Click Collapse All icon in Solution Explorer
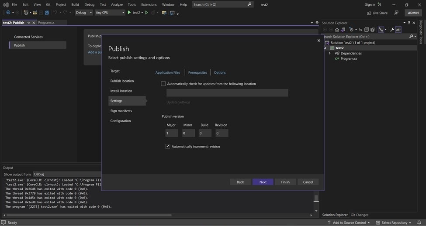The image size is (426, 226). [367, 30]
